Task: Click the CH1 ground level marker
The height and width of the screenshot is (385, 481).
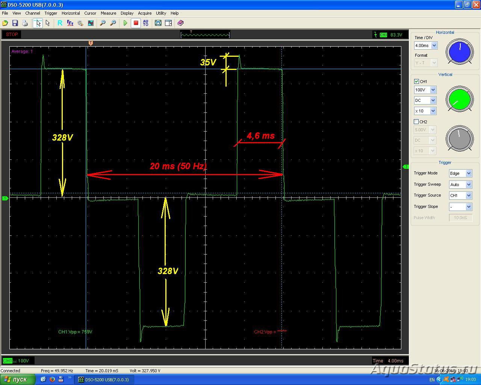Action: tap(5, 198)
